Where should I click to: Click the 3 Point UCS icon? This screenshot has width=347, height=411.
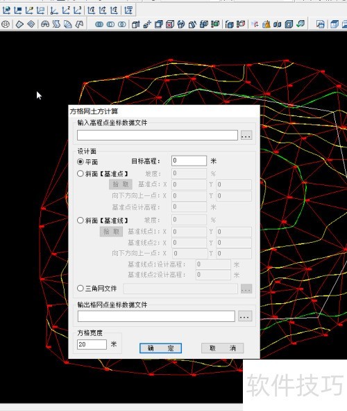point(78,10)
